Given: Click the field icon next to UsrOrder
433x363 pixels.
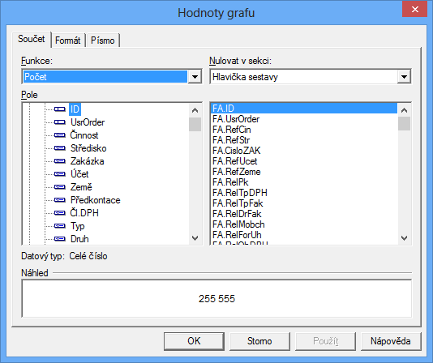Looking at the screenshot, I should pos(60,122).
